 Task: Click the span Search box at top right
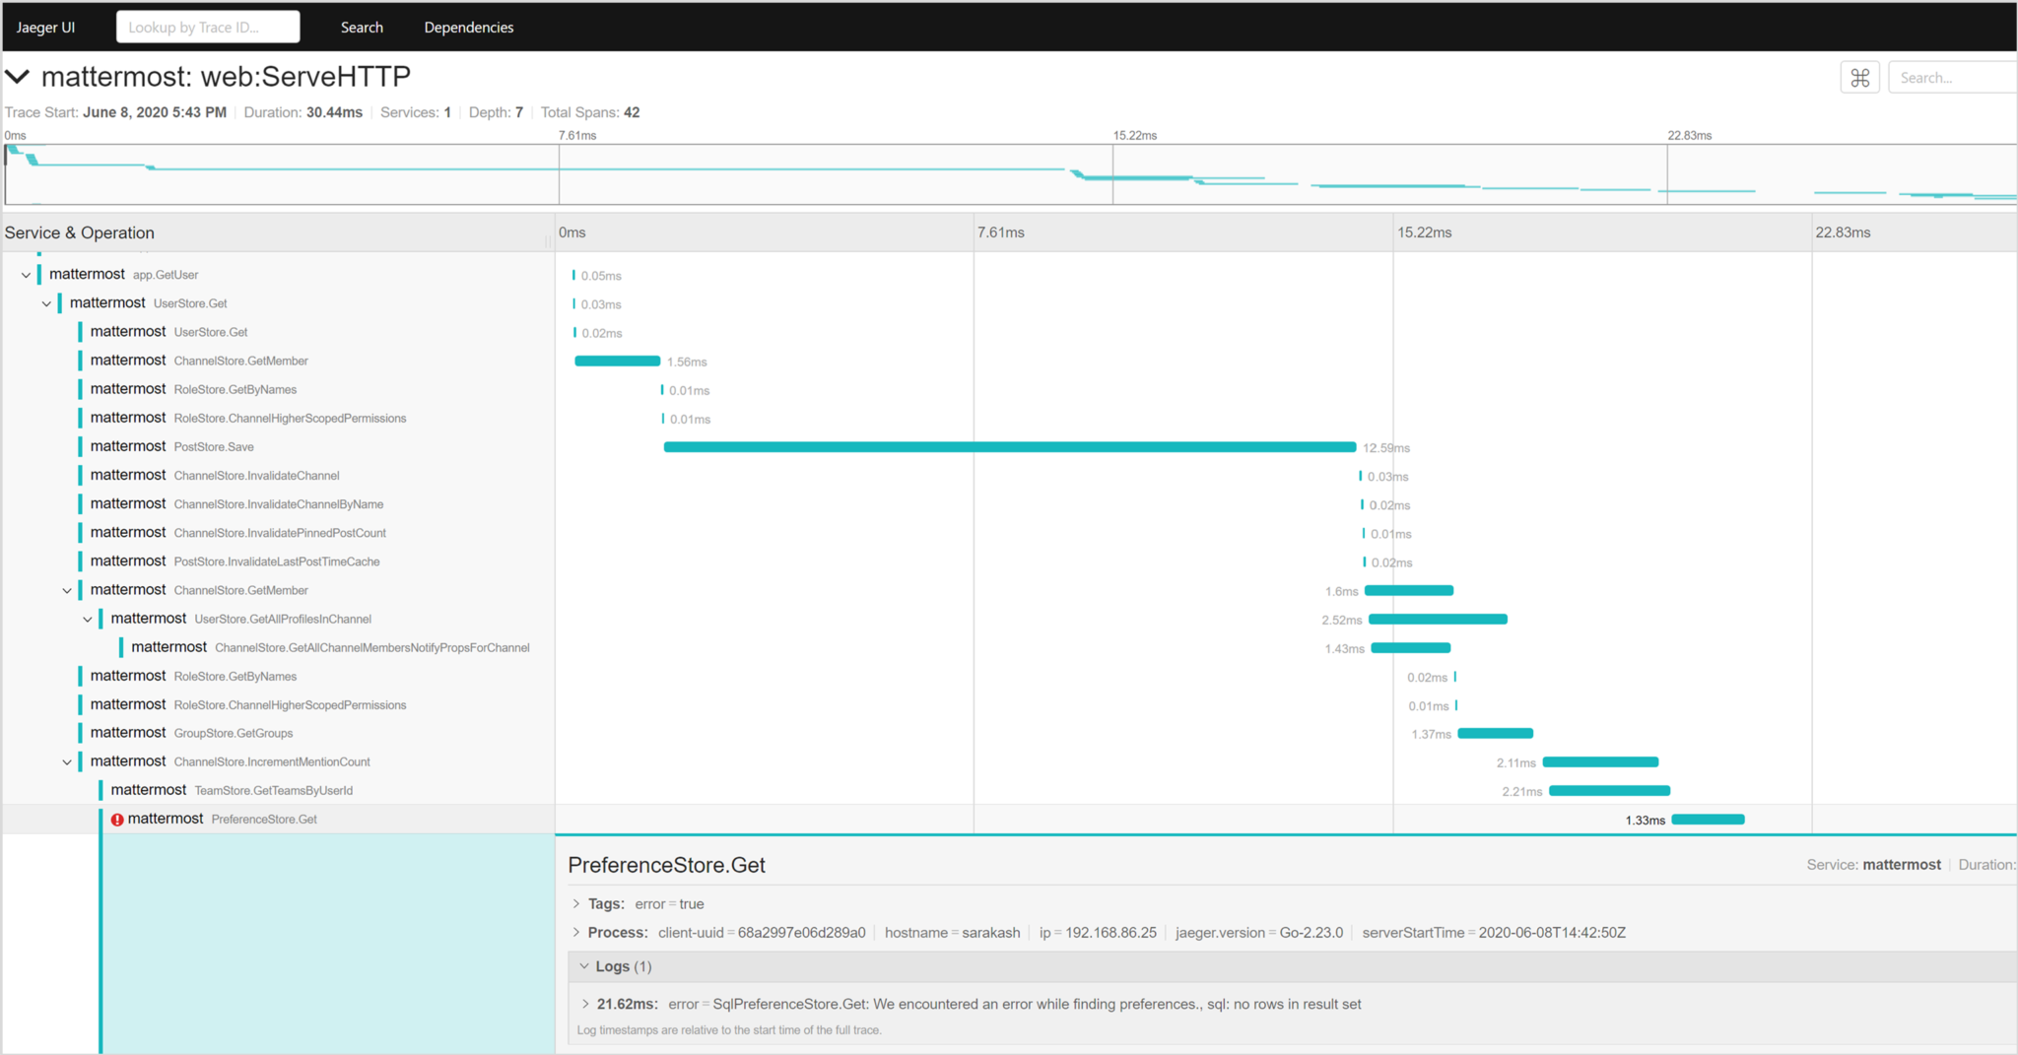1951,78
